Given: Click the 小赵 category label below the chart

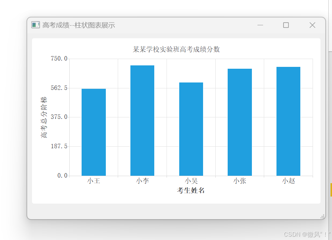Looking at the screenshot, I should click(x=288, y=181).
